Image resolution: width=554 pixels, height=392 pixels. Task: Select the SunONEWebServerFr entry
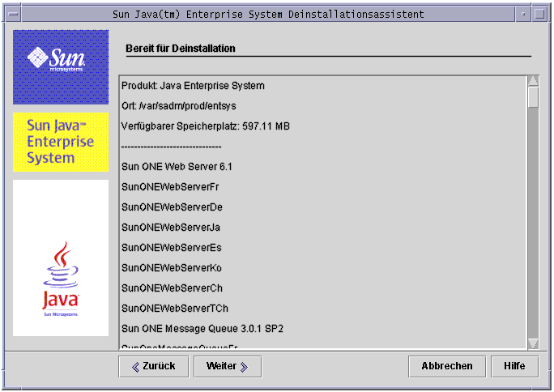[170, 187]
